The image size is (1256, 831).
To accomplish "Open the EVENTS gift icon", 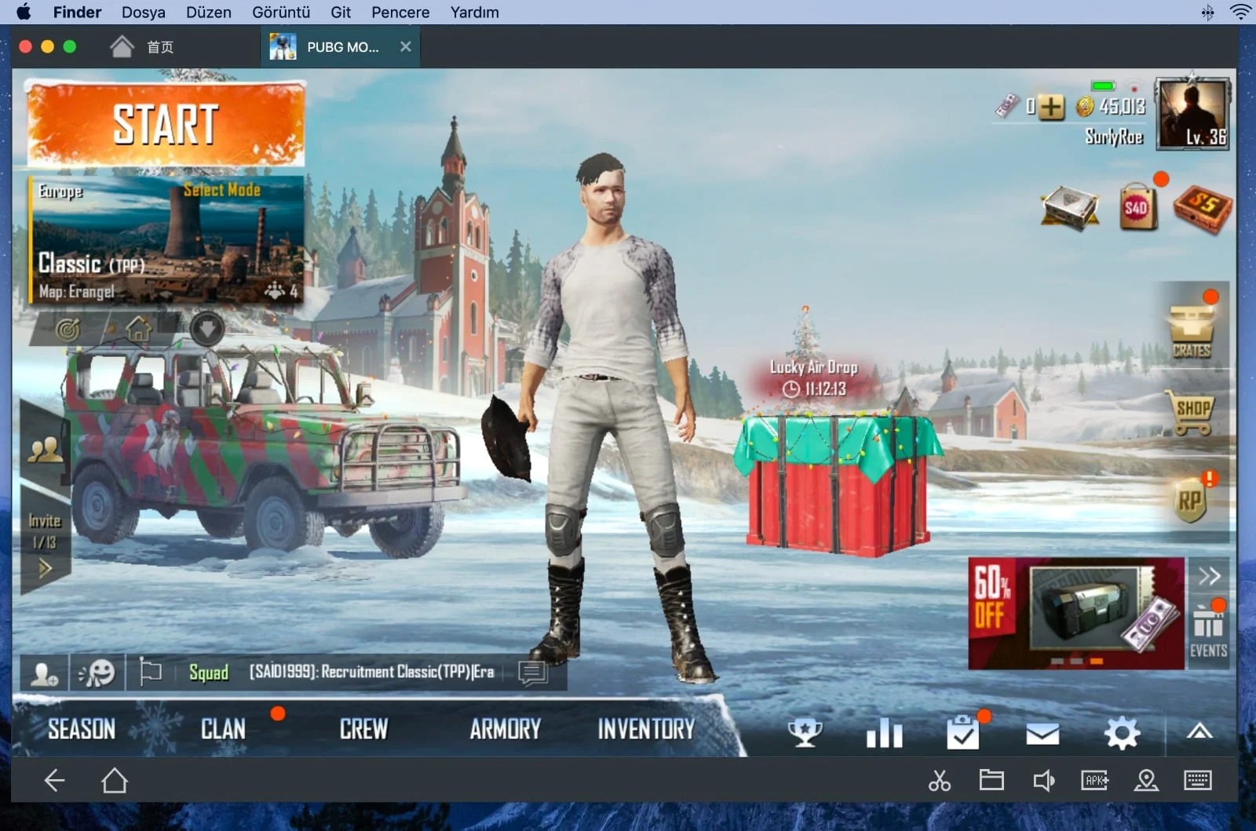I will (1208, 630).
